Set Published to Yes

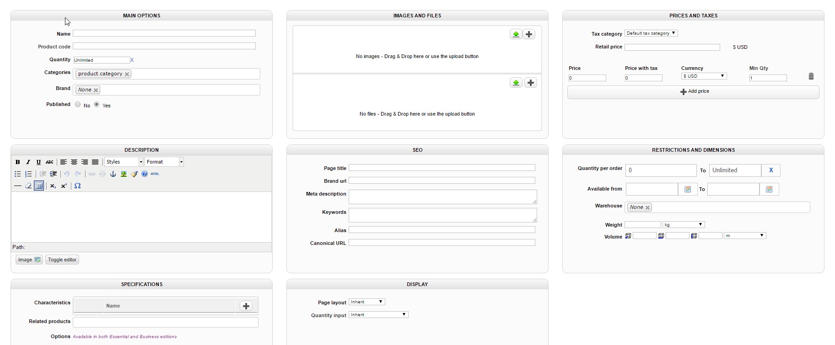click(97, 104)
